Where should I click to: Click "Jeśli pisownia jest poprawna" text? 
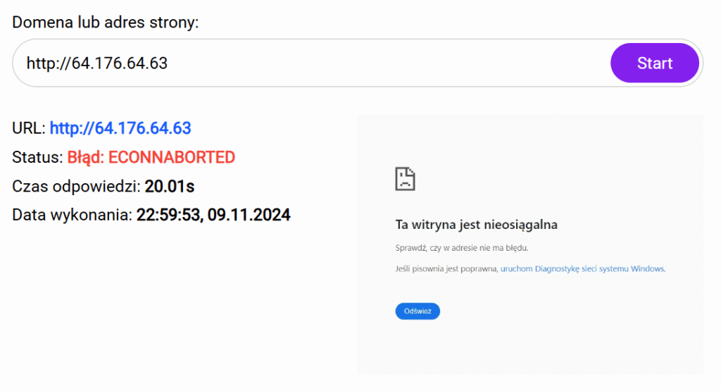446,268
